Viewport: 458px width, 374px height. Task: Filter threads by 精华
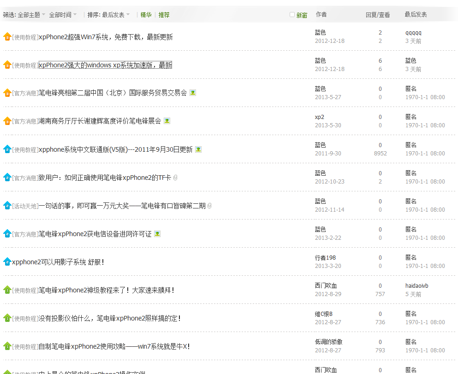pos(146,15)
